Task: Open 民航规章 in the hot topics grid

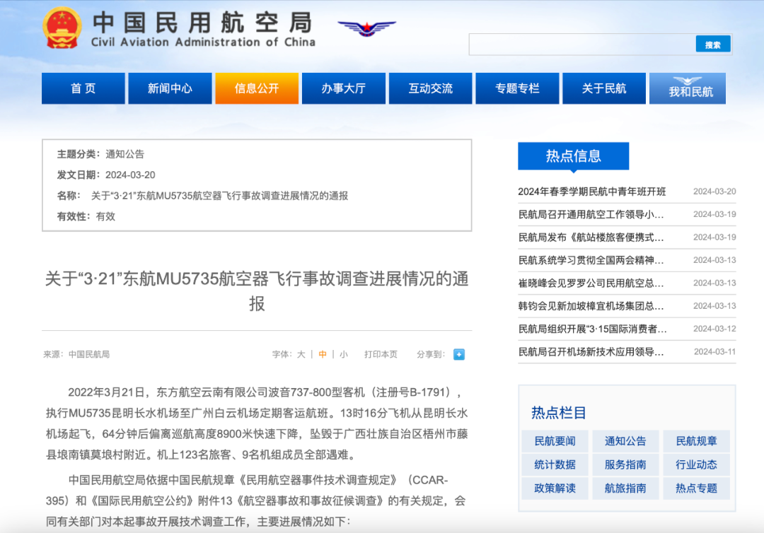Action: click(696, 440)
